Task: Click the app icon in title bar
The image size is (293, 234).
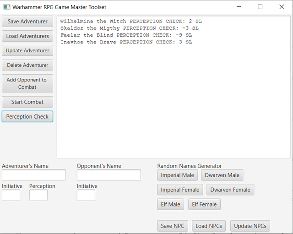Action: point(7,7)
